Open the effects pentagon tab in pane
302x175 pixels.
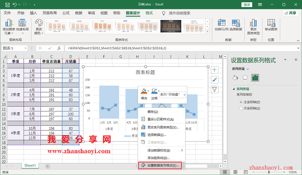(x=245, y=78)
